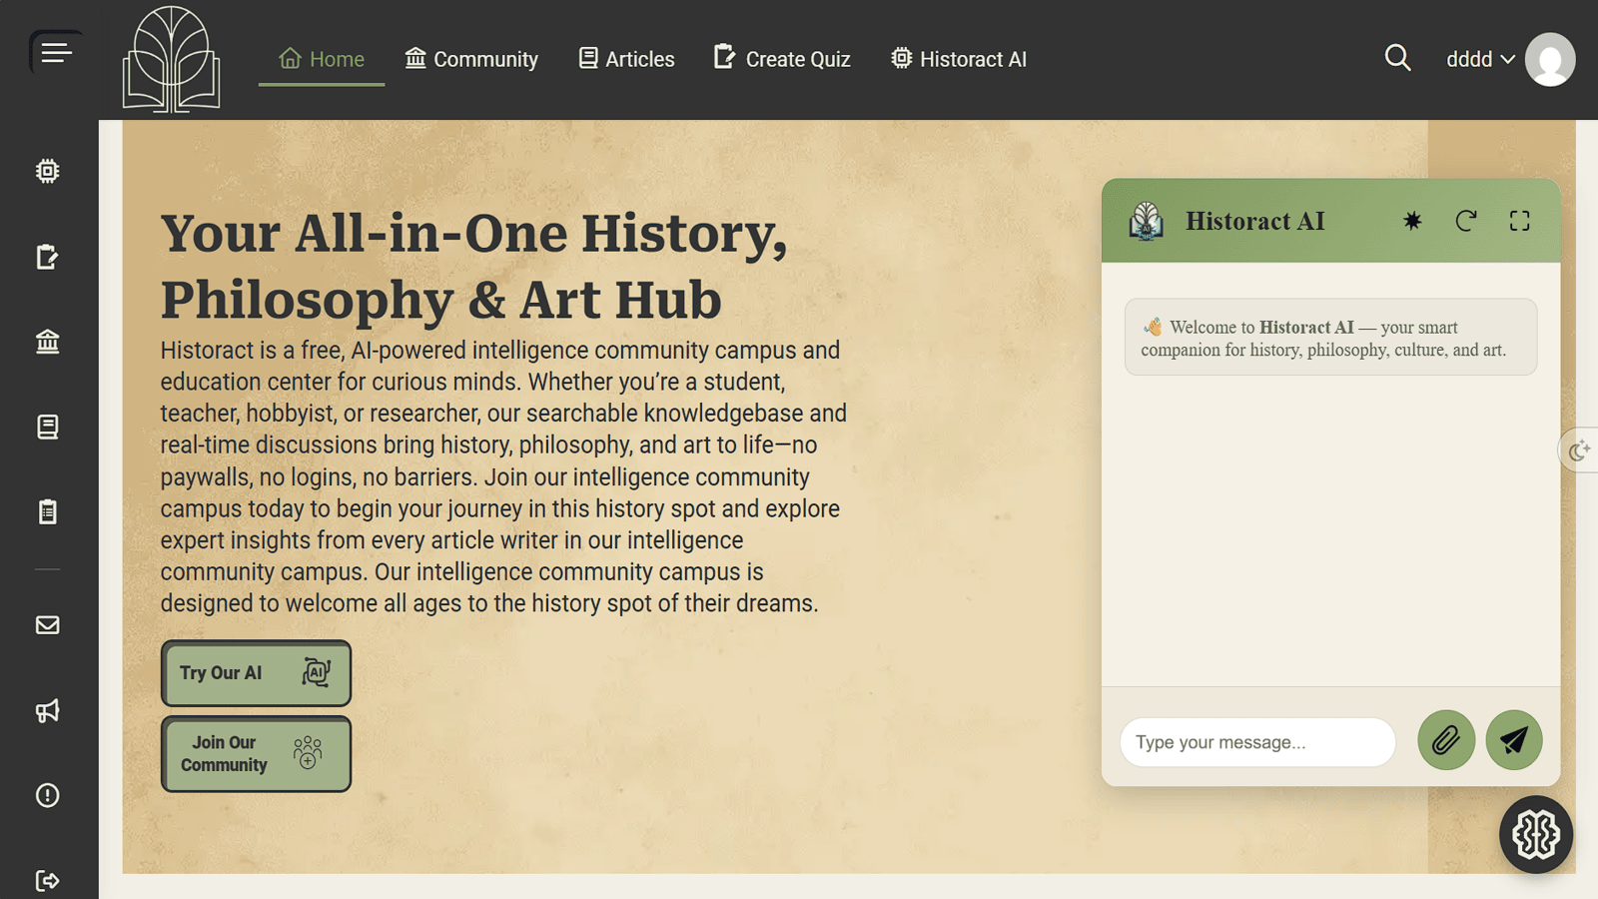
Task: Click the paperclip attach file button
Action: pos(1445,740)
